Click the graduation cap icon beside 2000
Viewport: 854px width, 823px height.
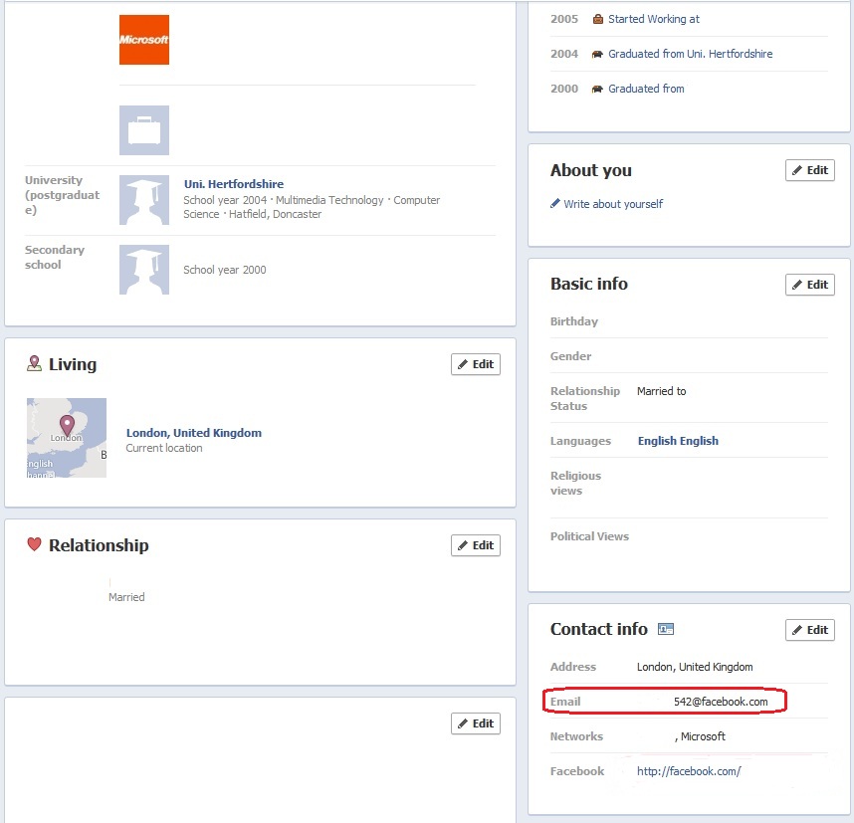pos(597,89)
